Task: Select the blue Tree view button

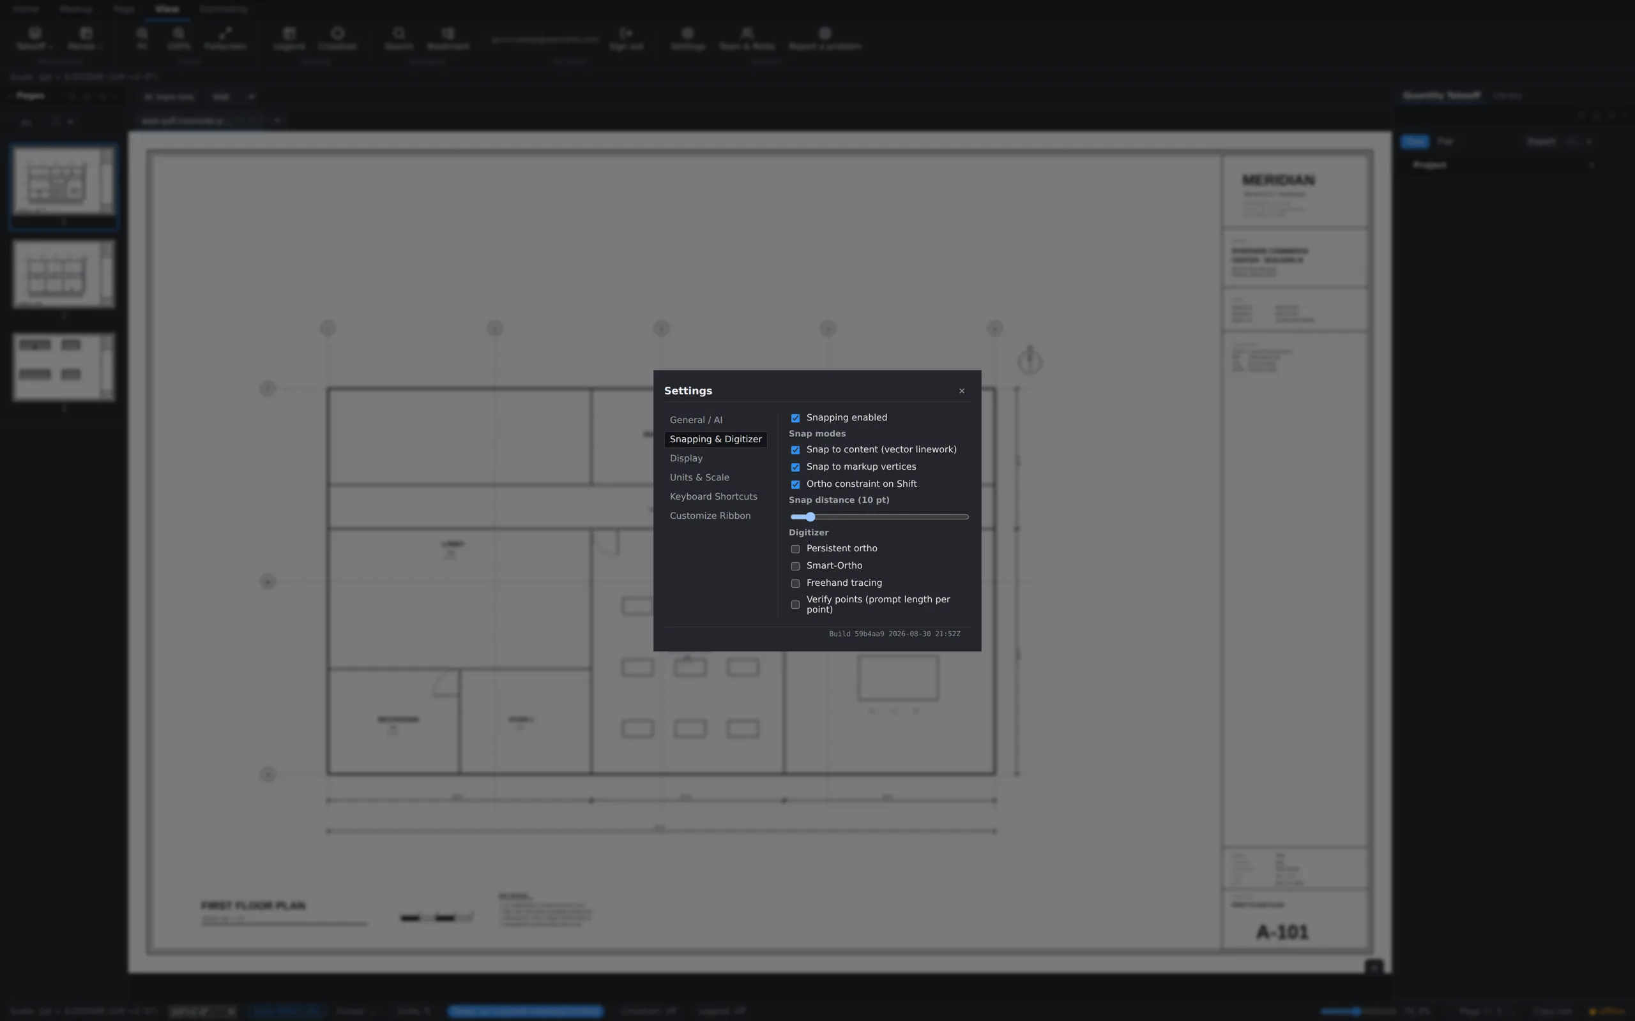Action: pos(1415,142)
